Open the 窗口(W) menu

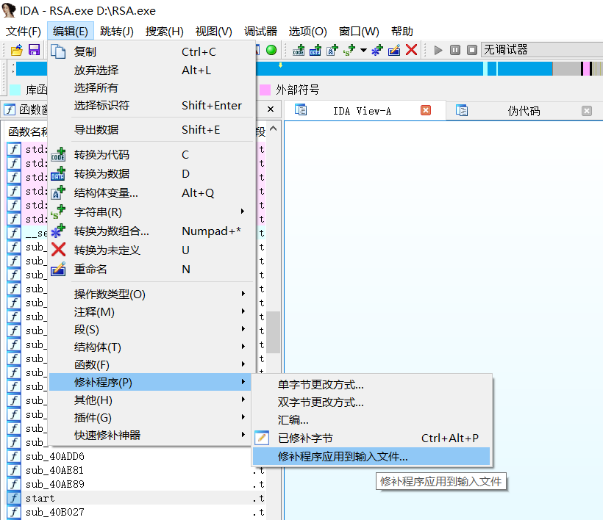click(359, 31)
